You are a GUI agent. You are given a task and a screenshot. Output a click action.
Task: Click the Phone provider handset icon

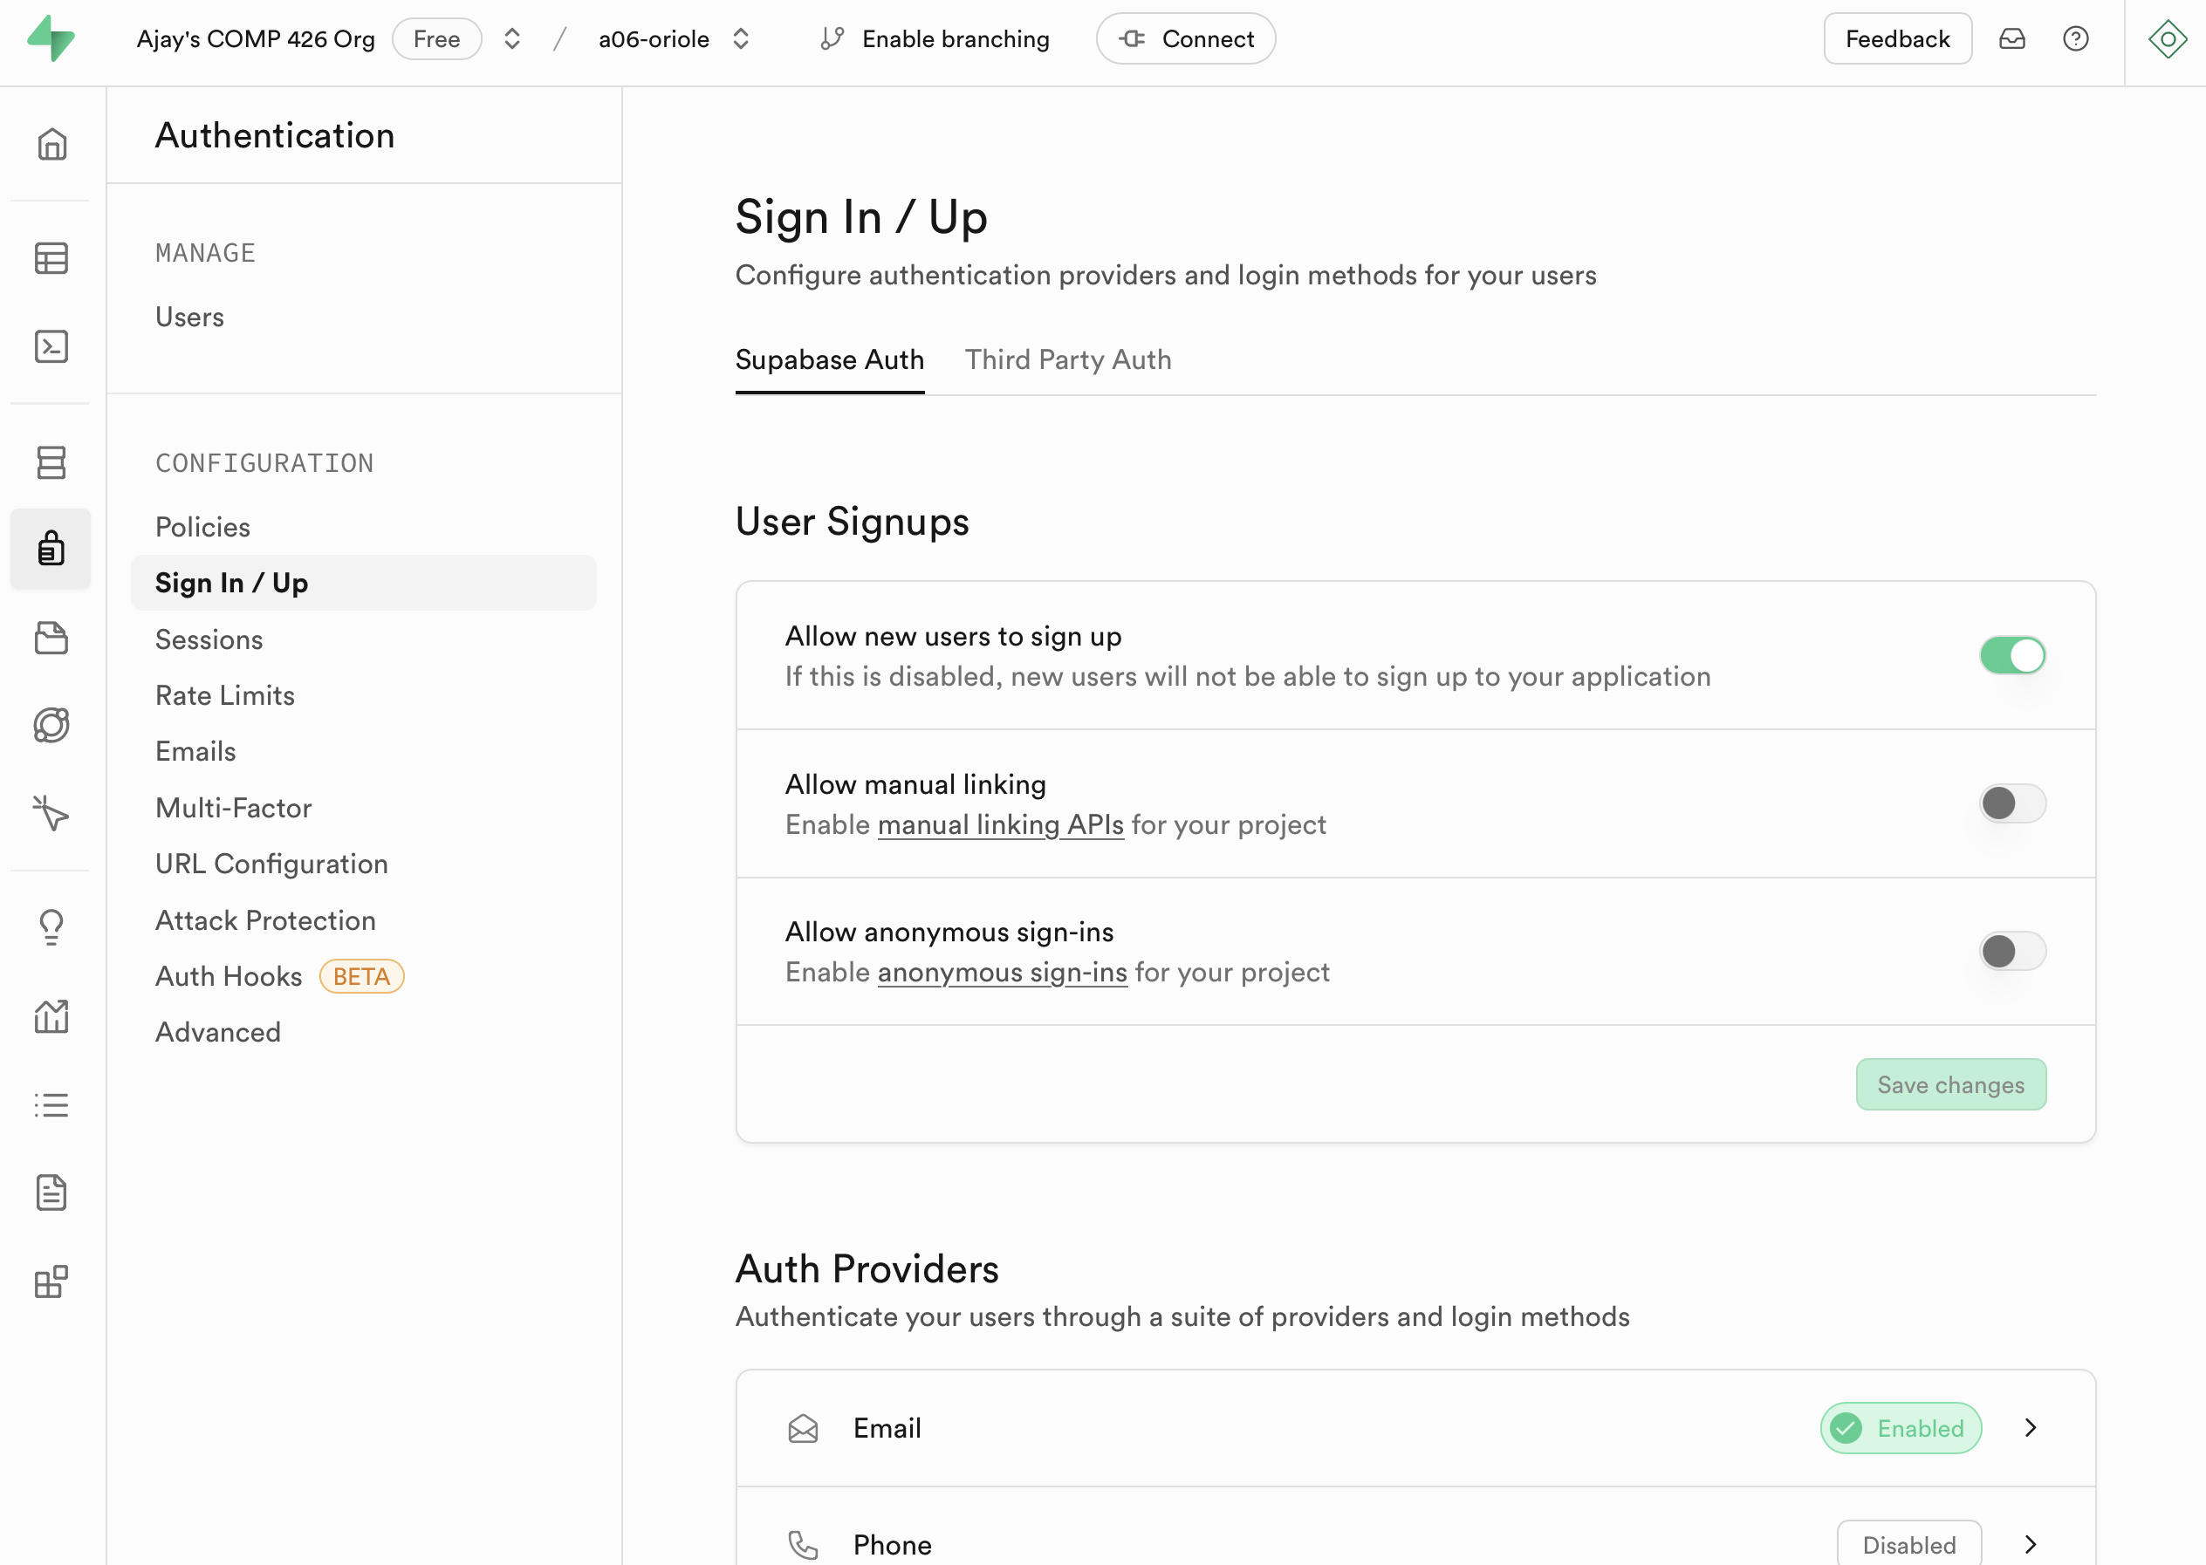(x=803, y=1546)
